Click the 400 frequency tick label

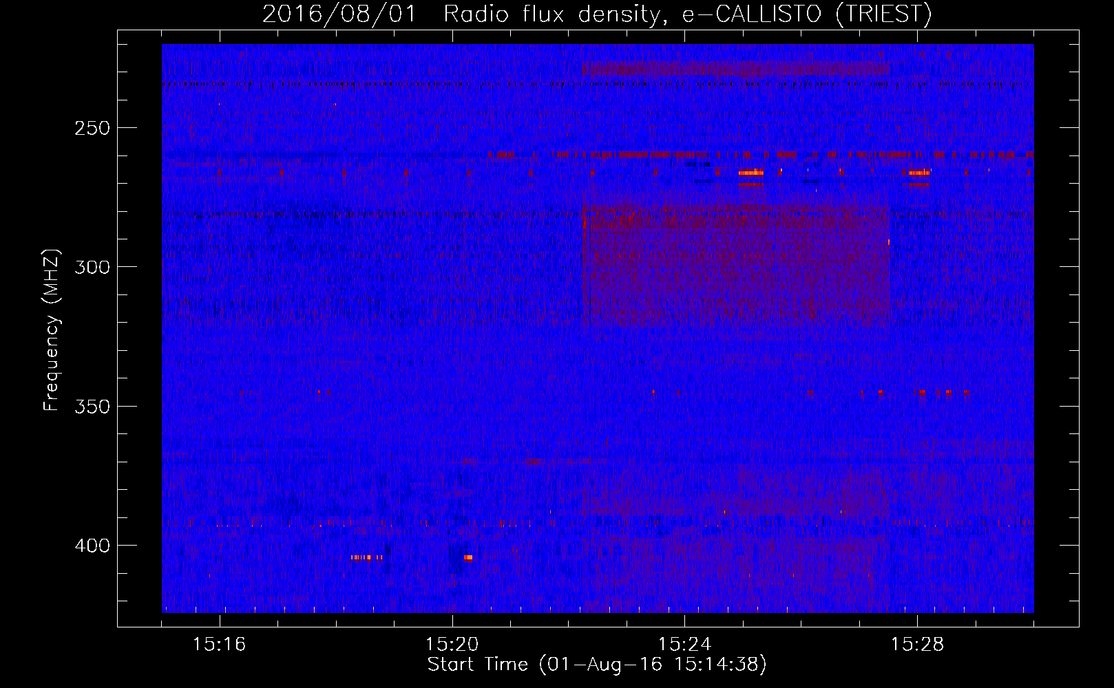[92, 546]
